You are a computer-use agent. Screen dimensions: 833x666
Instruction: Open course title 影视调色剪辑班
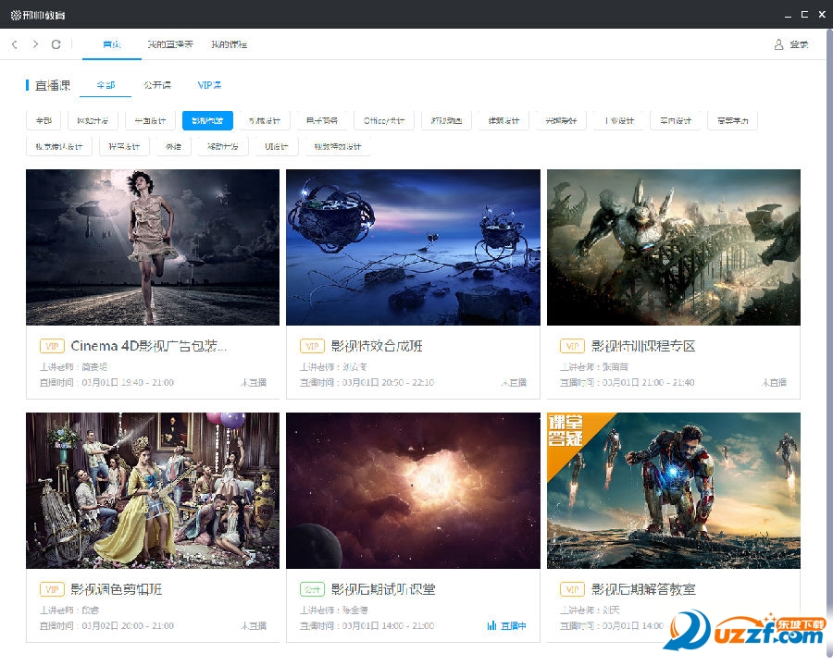coord(117,589)
